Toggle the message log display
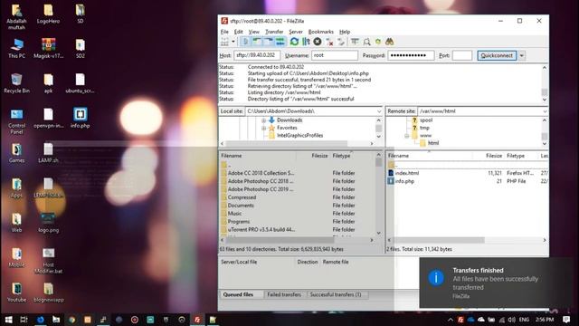The width and height of the screenshot is (579, 326). (x=245, y=42)
